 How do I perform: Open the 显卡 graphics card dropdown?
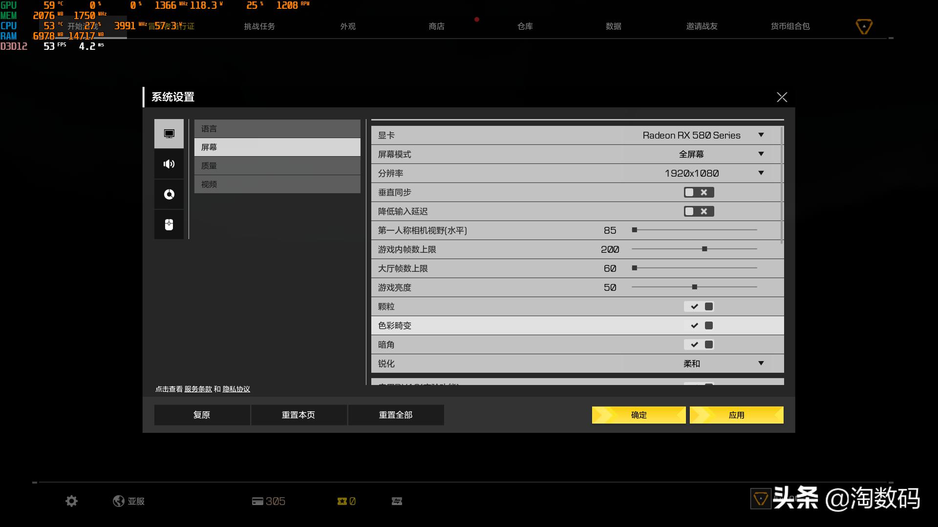point(761,135)
